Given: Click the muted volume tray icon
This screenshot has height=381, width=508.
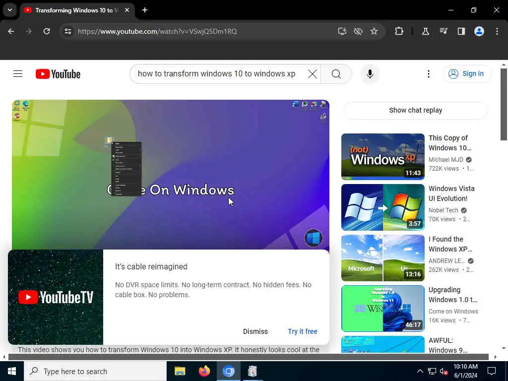Looking at the screenshot, I should [444, 371].
